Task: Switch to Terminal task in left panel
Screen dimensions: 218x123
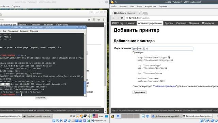Action: 38,116
